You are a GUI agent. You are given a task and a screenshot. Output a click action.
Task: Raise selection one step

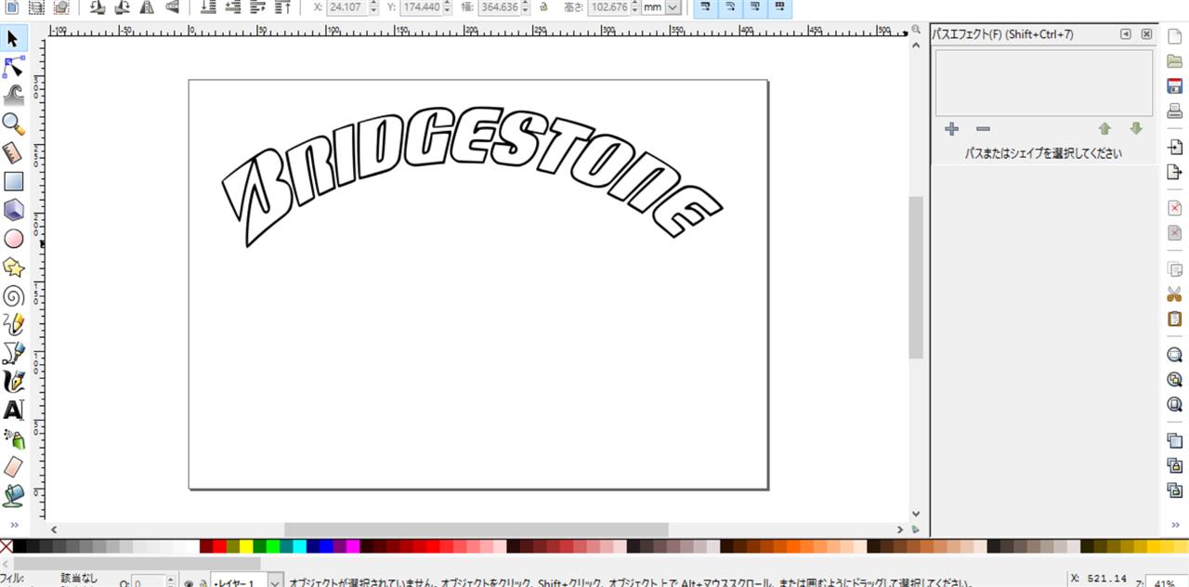(x=258, y=7)
